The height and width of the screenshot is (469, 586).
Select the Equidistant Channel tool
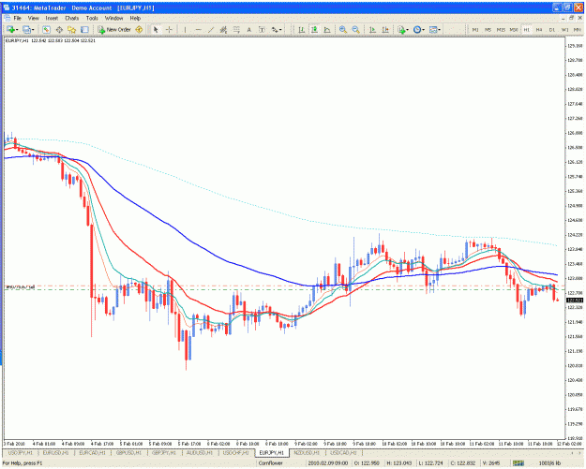(223, 29)
